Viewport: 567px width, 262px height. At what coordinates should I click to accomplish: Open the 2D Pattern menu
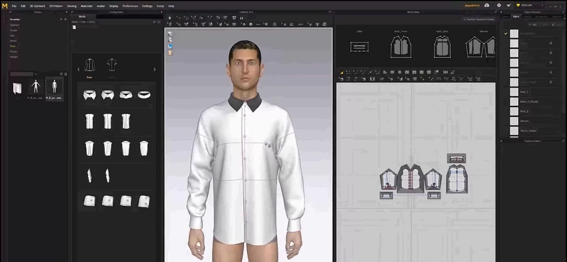tap(56, 6)
